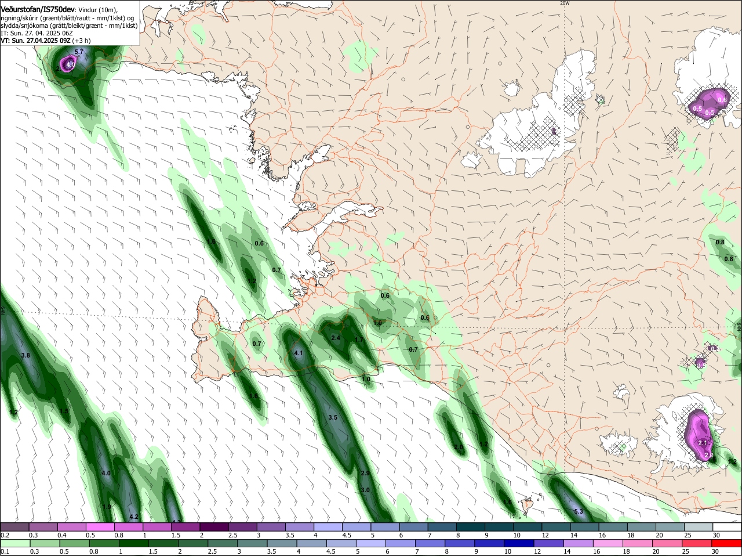Click the 2.9 precipitation value
The width and height of the screenshot is (742, 556).
click(x=365, y=474)
